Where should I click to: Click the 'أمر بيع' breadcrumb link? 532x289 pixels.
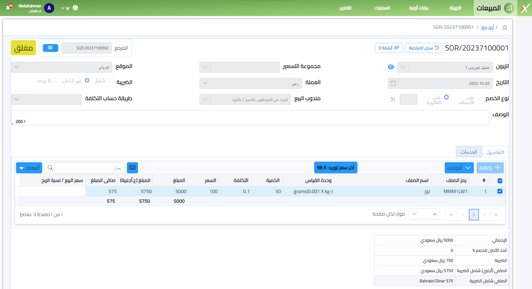coord(487,27)
